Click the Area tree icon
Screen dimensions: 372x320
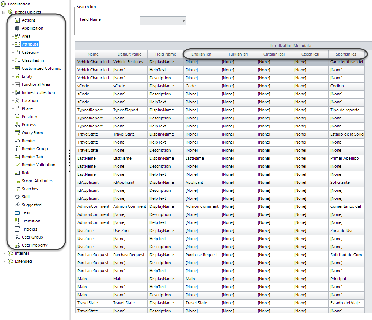tap(17, 36)
